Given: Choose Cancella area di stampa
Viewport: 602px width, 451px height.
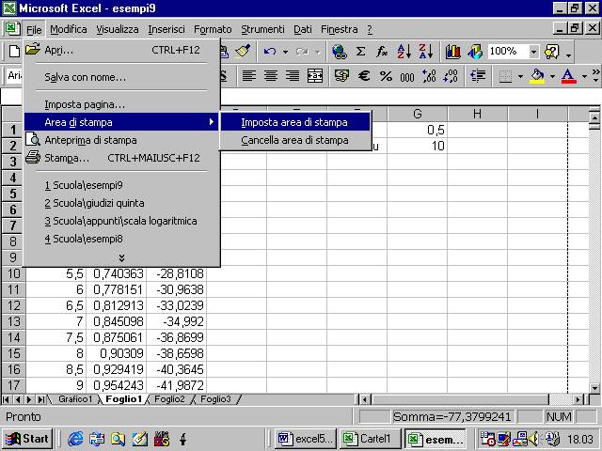Looking at the screenshot, I should pyautogui.click(x=294, y=140).
